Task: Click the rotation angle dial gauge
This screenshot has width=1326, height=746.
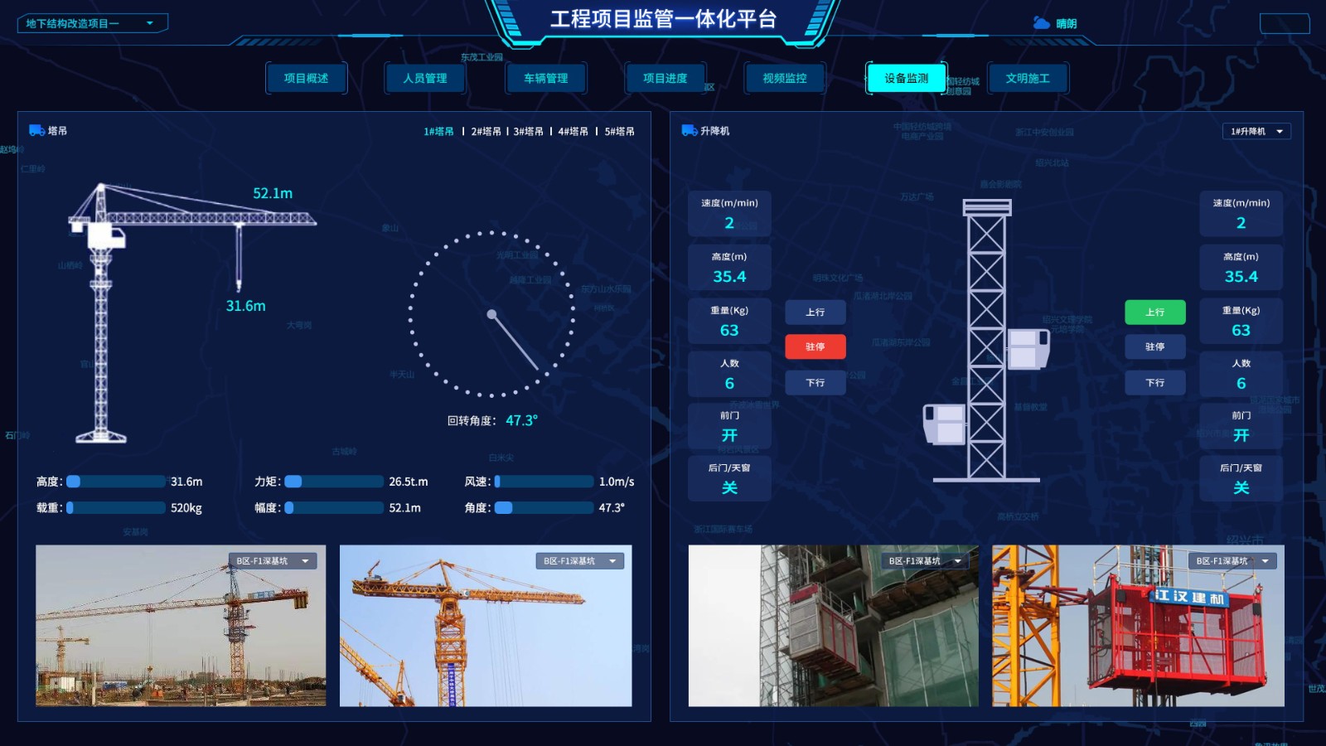Action: click(x=491, y=313)
